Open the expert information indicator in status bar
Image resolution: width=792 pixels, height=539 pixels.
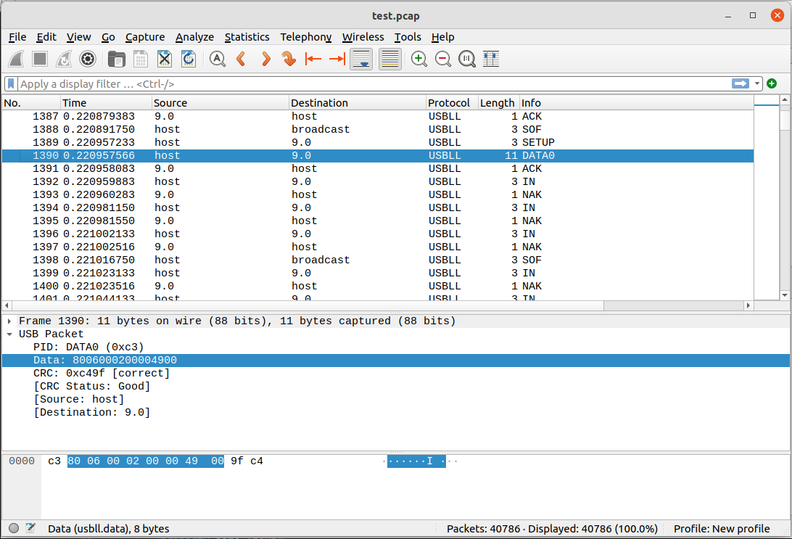14,528
